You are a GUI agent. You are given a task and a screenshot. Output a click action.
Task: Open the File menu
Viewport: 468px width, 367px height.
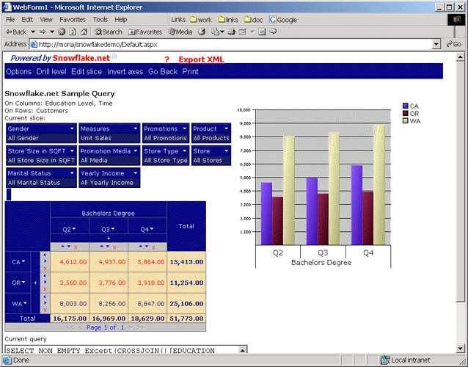point(10,20)
